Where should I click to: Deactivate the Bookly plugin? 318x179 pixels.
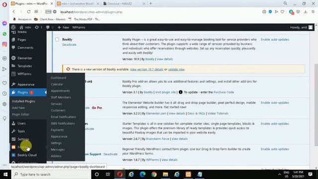70,45
